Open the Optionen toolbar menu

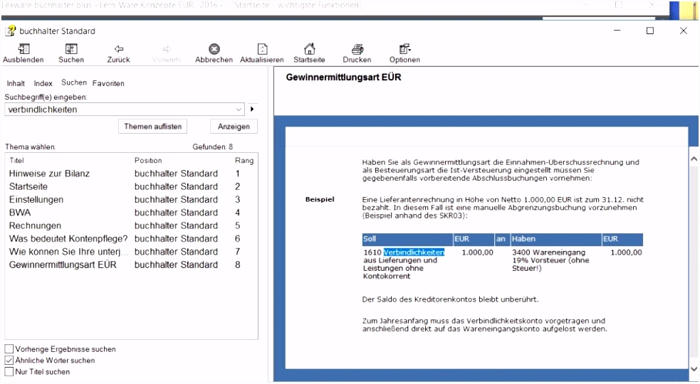(x=404, y=49)
